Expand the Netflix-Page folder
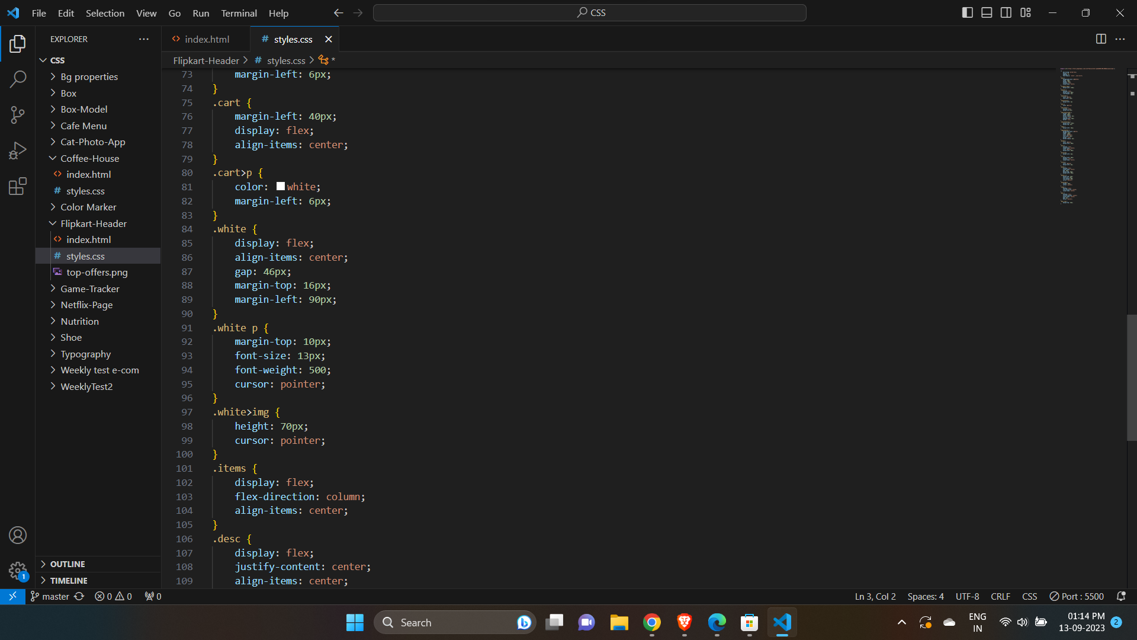The height and width of the screenshot is (640, 1137). tap(87, 305)
